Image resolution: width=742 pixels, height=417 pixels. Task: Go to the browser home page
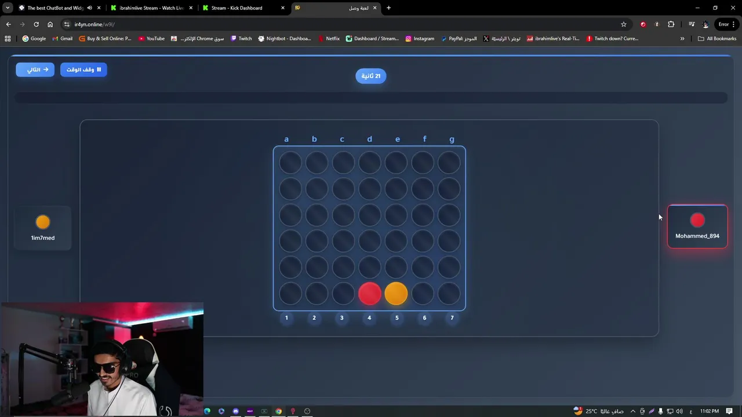click(x=50, y=24)
